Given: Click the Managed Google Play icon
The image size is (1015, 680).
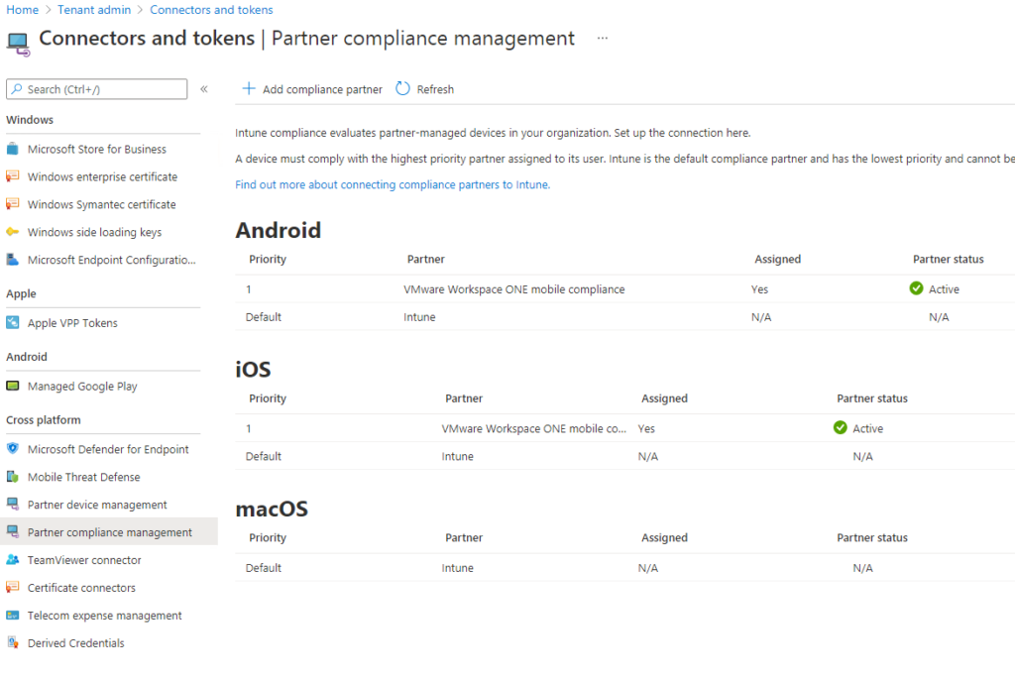Looking at the screenshot, I should (12, 386).
